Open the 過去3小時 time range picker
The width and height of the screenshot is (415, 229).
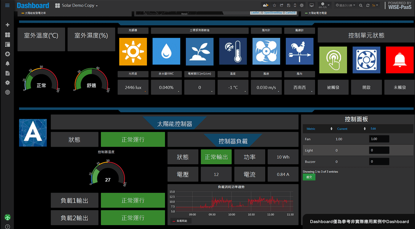[346, 5]
